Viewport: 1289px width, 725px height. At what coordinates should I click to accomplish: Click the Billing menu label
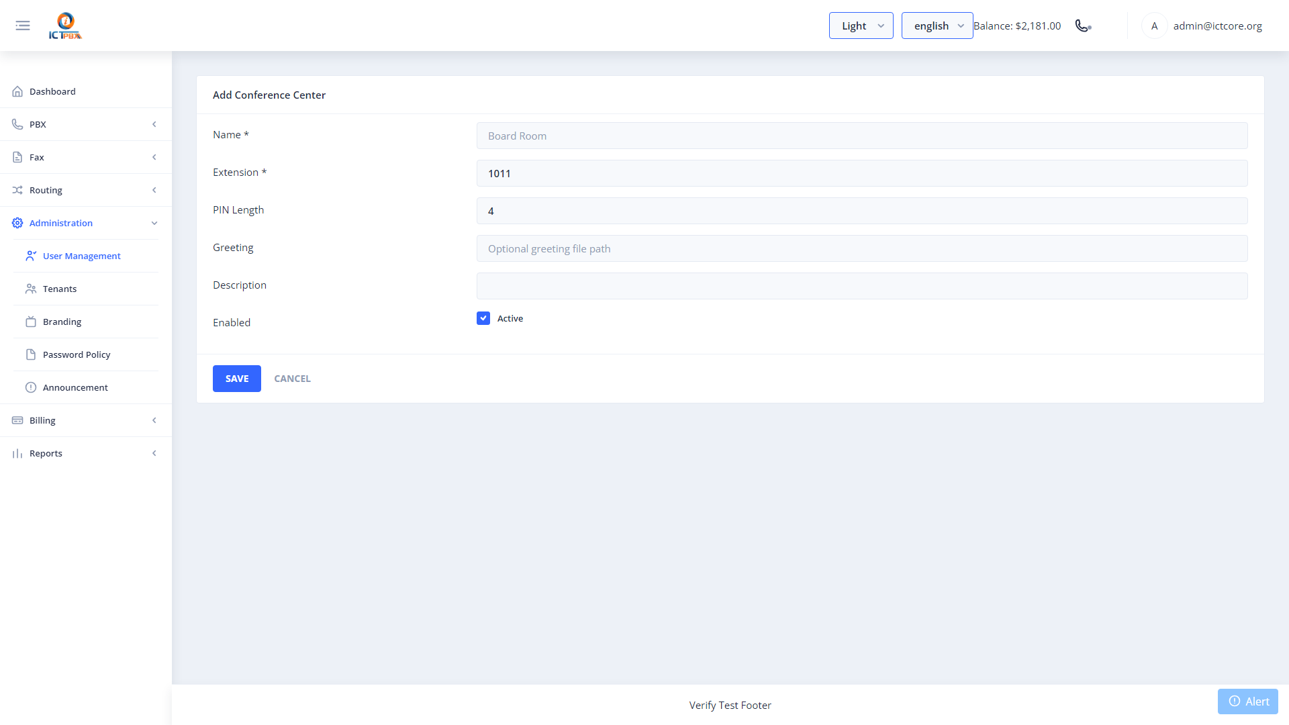coord(42,420)
